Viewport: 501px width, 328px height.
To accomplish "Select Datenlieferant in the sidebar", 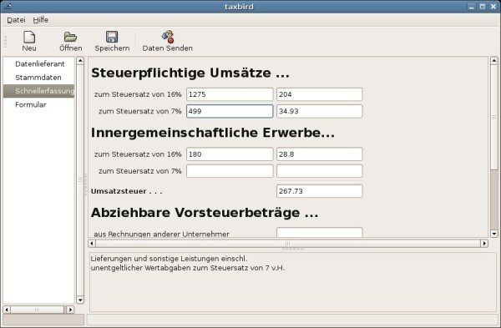I will [x=39, y=64].
